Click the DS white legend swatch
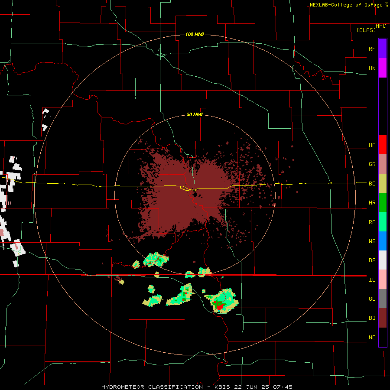 (383, 260)
